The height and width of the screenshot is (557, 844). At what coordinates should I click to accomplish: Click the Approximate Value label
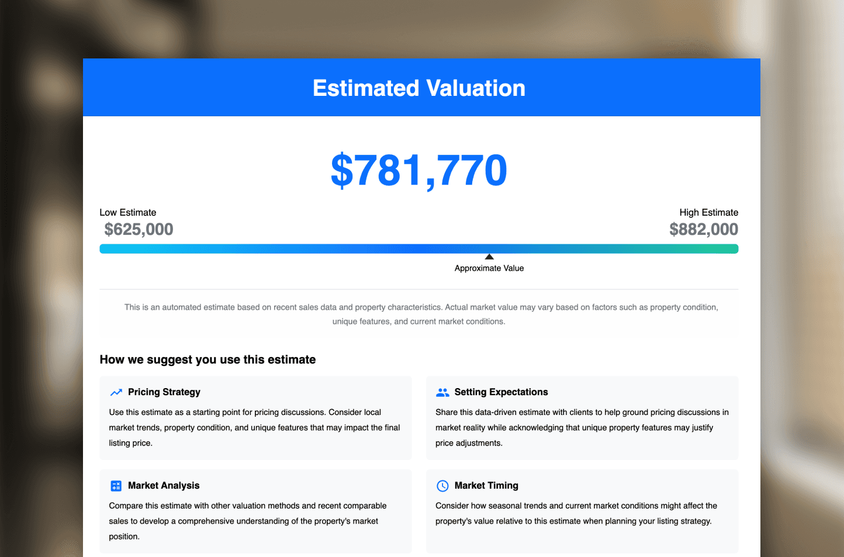click(489, 268)
